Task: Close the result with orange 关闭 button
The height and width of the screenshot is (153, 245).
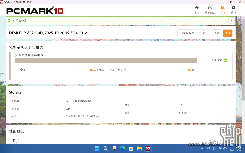Action: (x=228, y=33)
